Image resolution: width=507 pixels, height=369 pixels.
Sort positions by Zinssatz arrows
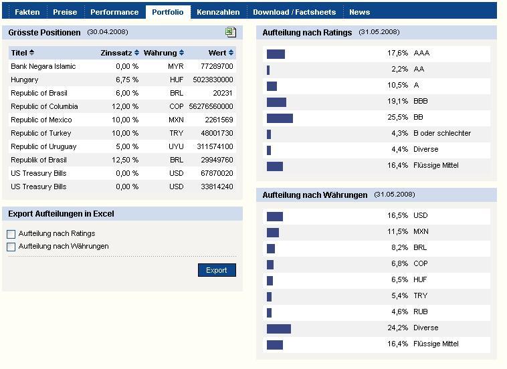click(x=136, y=53)
